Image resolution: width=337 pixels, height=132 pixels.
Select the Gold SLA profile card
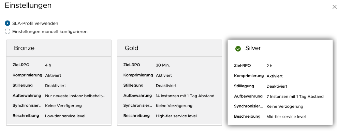click(x=170, y=82)
